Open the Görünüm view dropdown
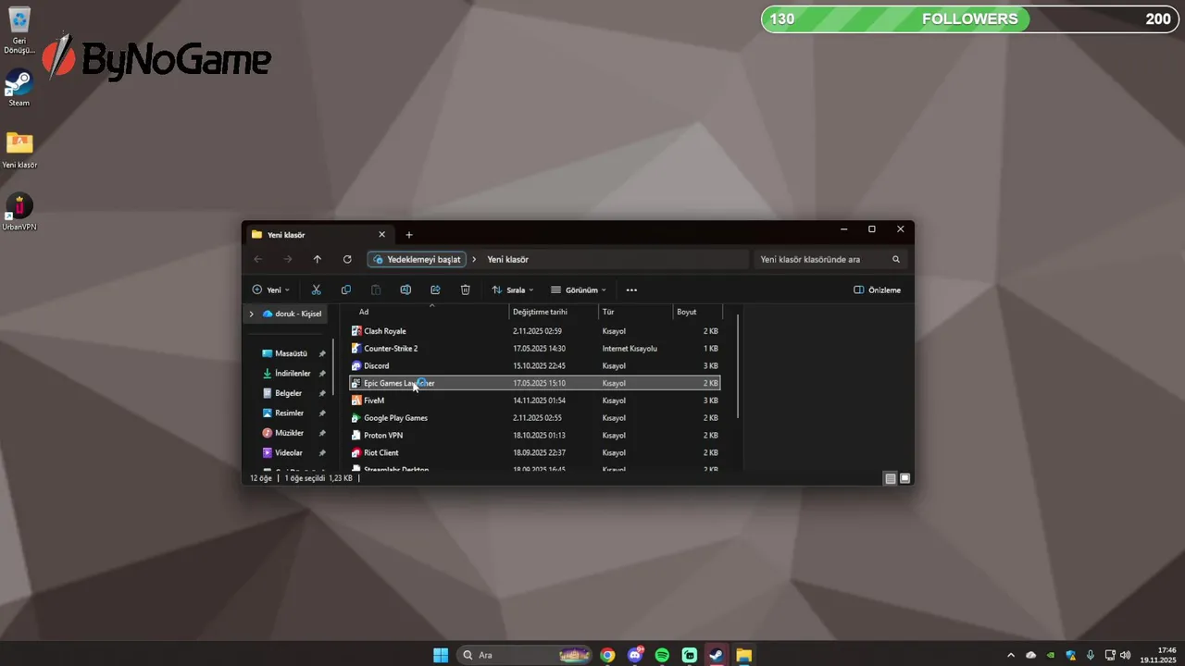This screenshot has width=1185, height=666. click(579, 290)
